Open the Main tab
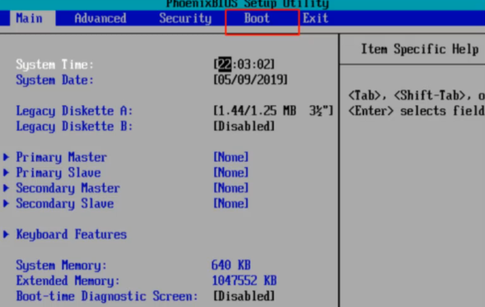 click(29, 19)
